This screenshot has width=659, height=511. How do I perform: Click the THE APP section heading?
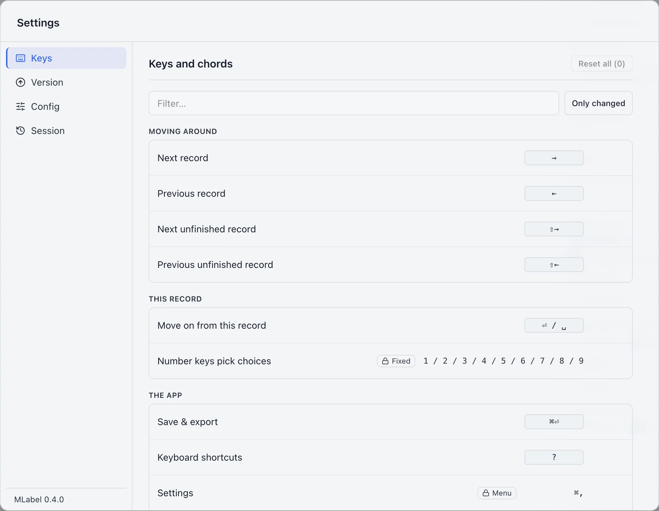coord(165,395)
